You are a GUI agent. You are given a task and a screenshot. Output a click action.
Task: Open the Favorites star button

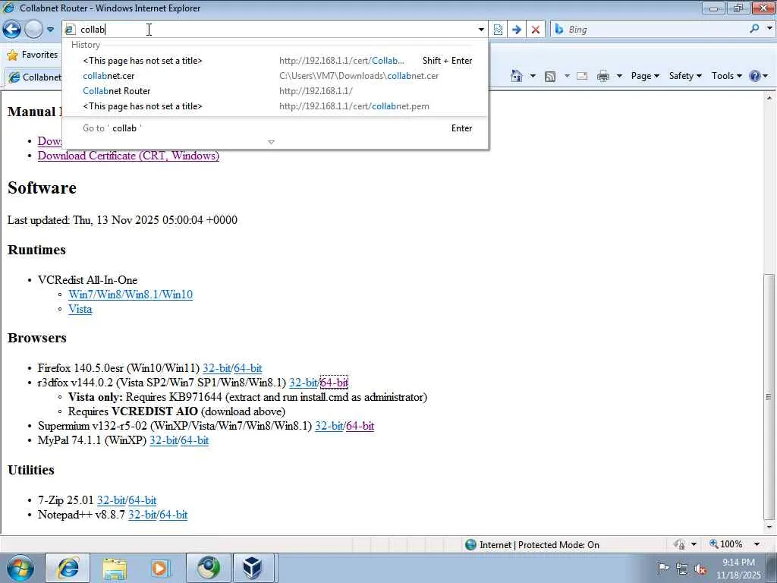[x=33, y=55]
